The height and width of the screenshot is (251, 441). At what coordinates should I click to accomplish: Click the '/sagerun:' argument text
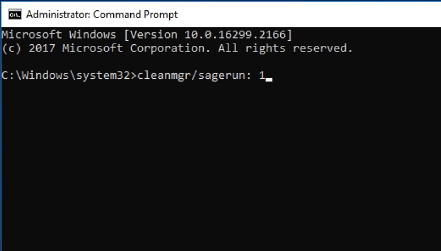[x=222, y=75]
